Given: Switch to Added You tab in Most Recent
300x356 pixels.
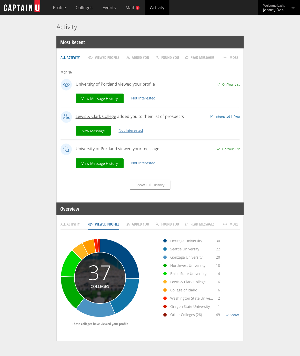Looking at the screenshot, I should [x=138, y=58].
